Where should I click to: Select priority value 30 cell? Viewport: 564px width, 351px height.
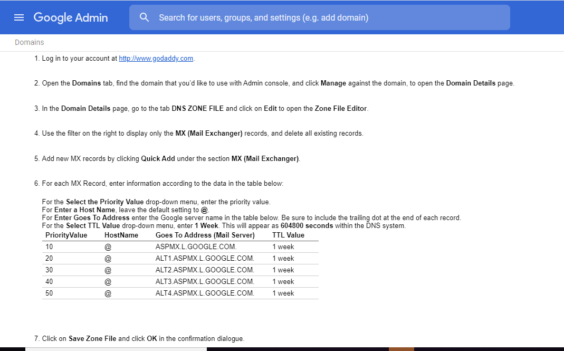(x=49, y=270)
